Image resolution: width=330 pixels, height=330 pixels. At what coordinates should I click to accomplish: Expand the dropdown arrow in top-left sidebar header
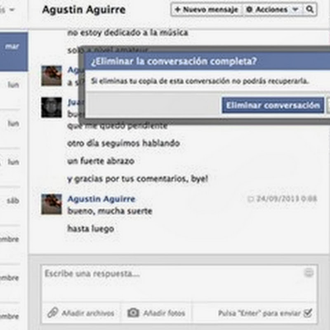12,10
